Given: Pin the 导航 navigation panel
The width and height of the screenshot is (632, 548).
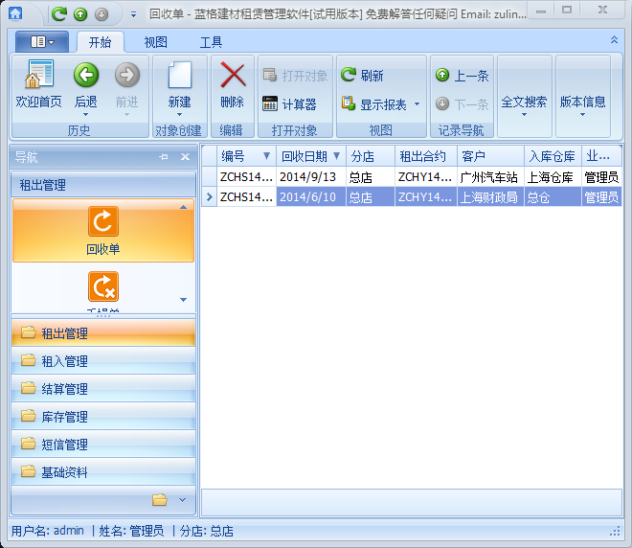Looking at the screenshot, I should tap(164, 157).
